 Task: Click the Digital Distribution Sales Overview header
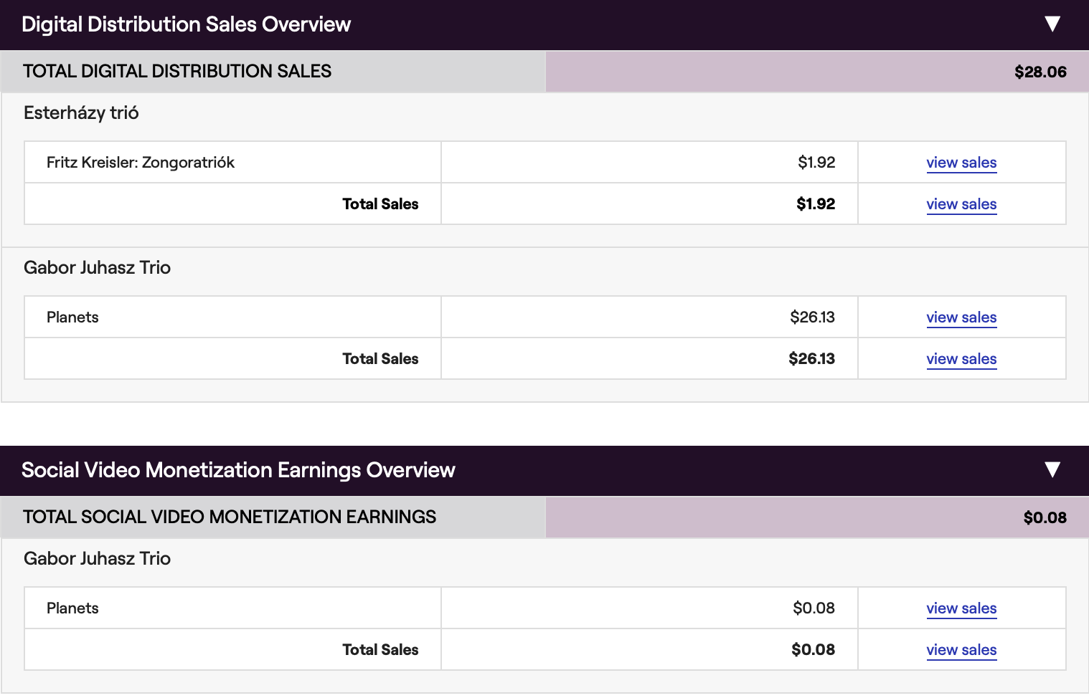click(186, 24)
